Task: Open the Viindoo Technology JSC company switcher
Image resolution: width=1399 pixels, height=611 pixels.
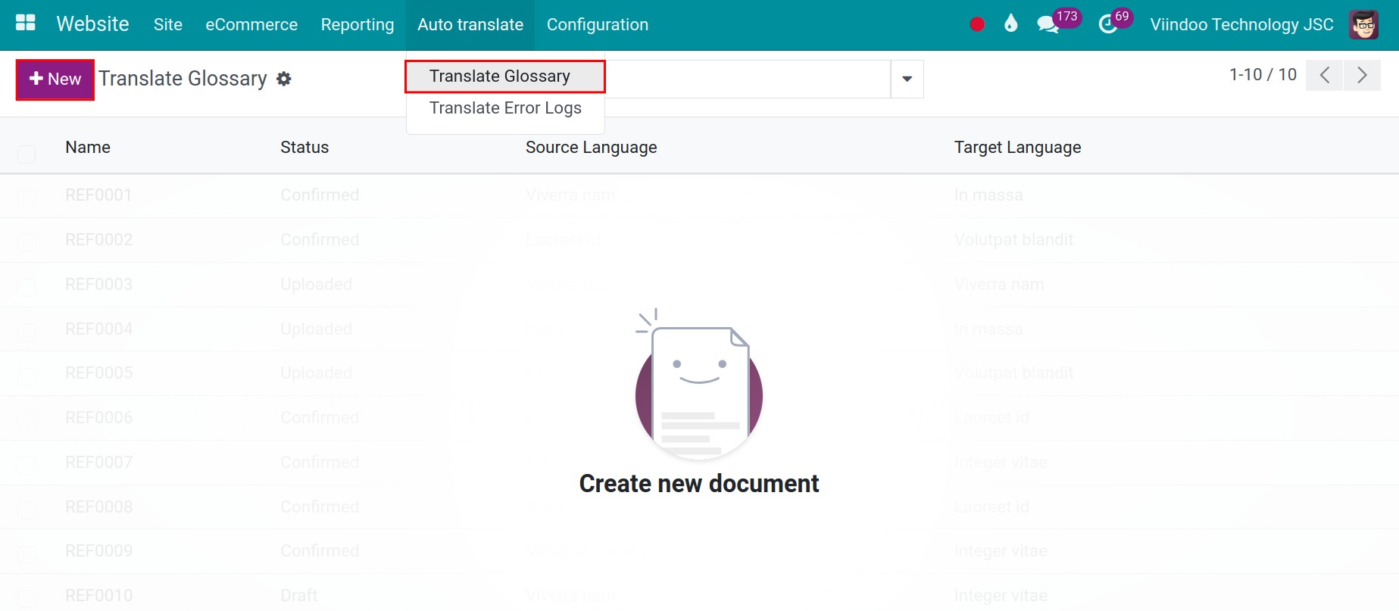Action: tap(1241, 24)
